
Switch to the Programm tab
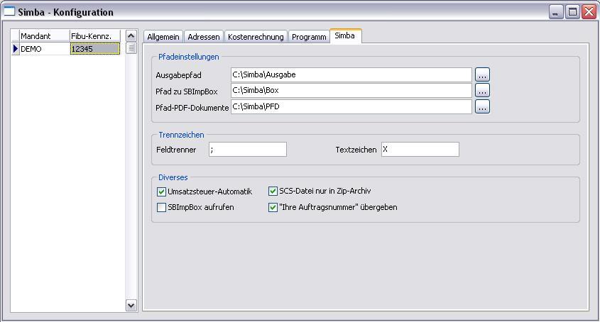pyautogui.click(x=309, y=37)
